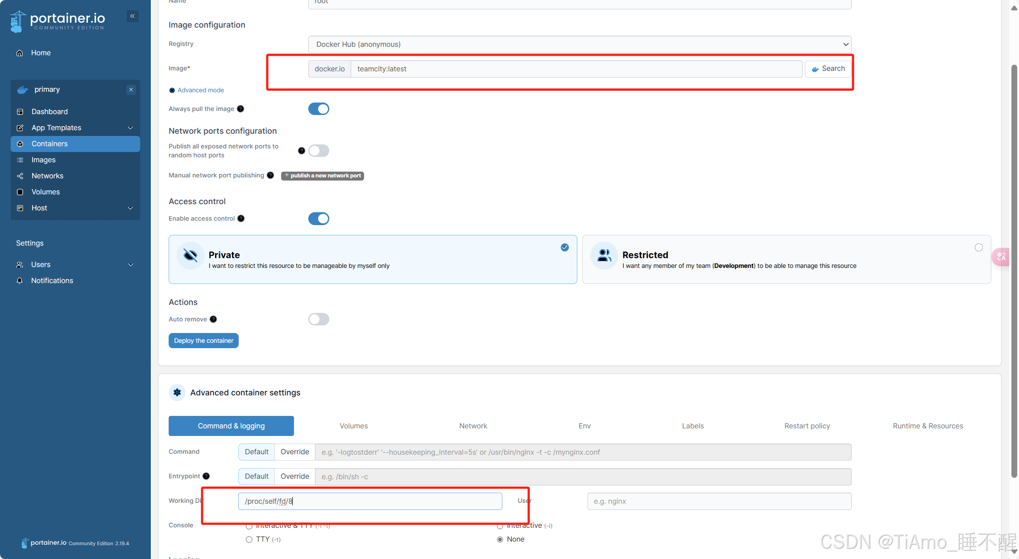Enable the Auto remove switch
This screenshot has height=559, width=1019.
pos(319,319)
